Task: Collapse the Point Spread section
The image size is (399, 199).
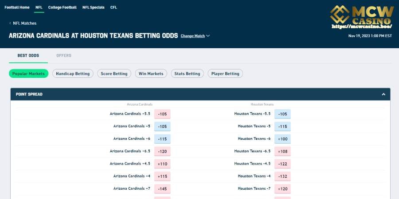Action: [x=383, y=94]
